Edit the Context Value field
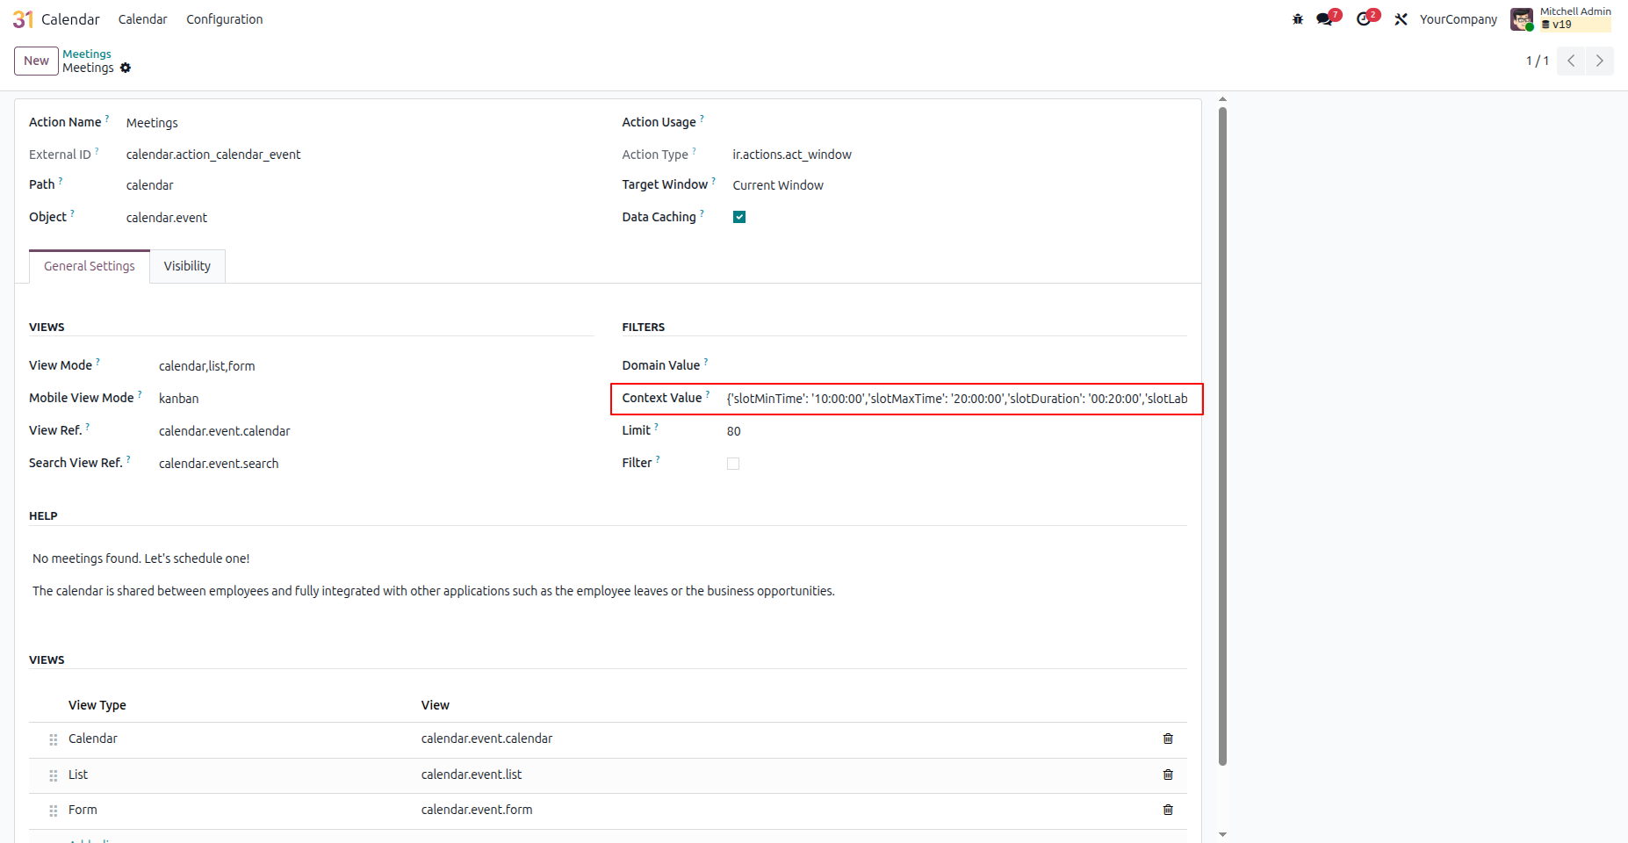Viewport: 1628px width, 843px height. click(x=957, y=399)
